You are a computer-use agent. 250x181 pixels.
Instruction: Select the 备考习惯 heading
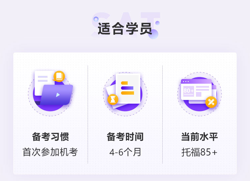pos(50,137)
